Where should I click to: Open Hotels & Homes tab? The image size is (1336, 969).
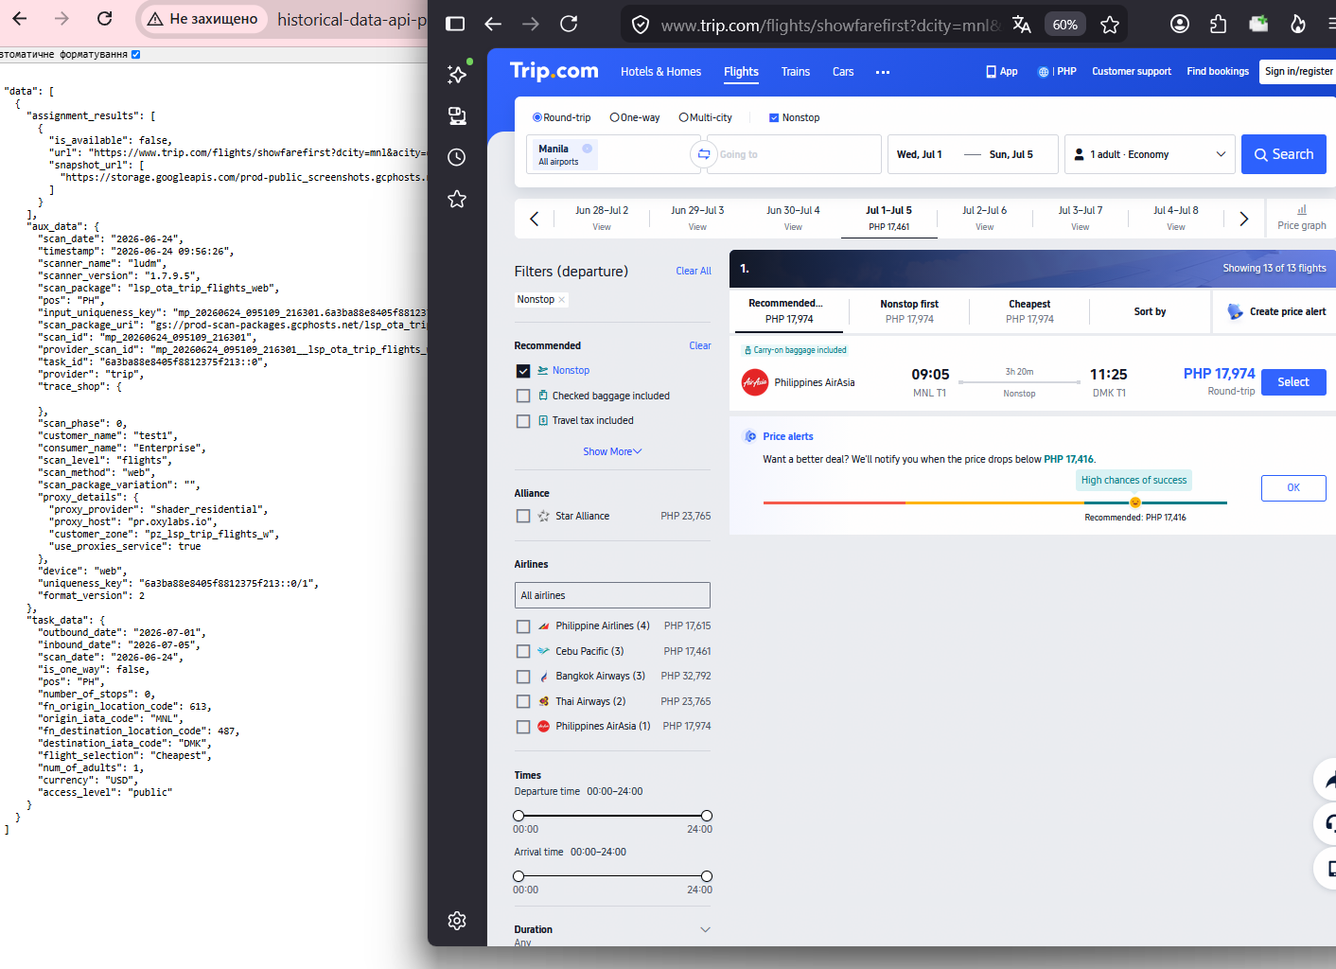pyautogui.click(x=660, y=72)
